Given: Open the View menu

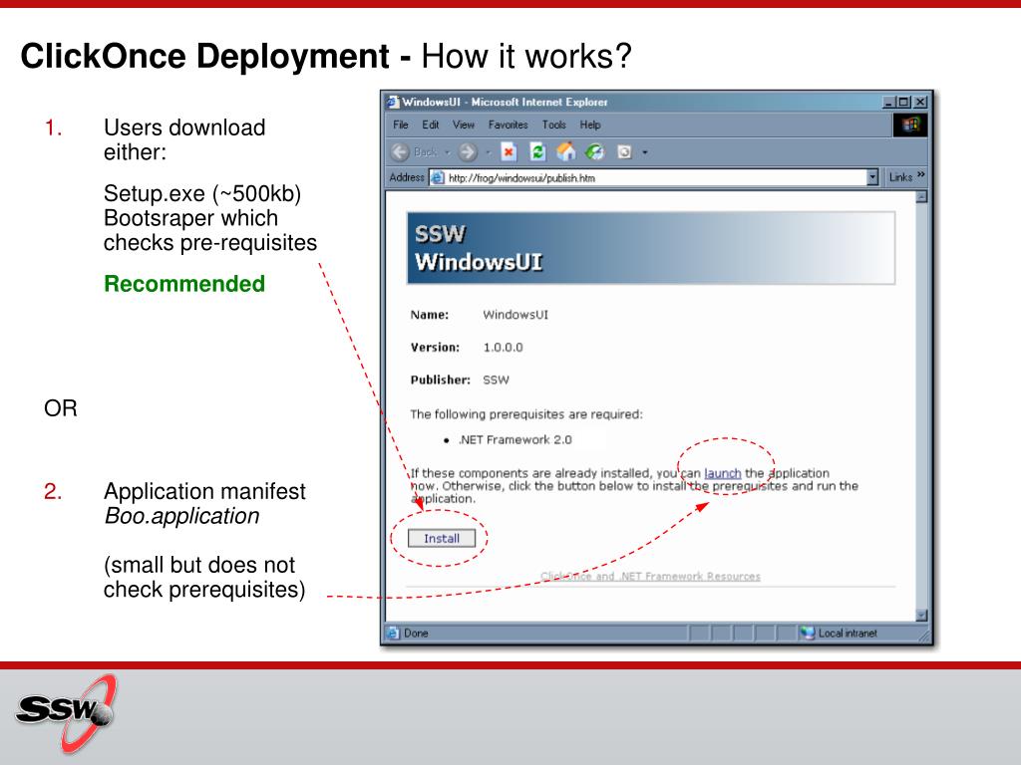Looking at the screenshot, I should pyautogui.click(x=464, y=125).
